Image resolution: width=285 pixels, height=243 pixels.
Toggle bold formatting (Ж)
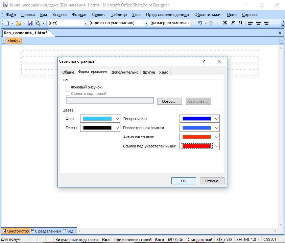[225, 23]
